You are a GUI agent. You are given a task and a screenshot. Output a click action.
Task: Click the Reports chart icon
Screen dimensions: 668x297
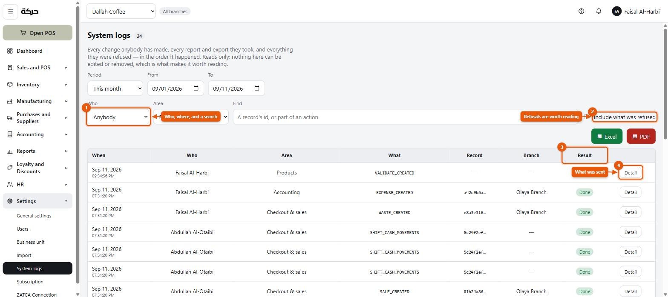click(10, 151)
